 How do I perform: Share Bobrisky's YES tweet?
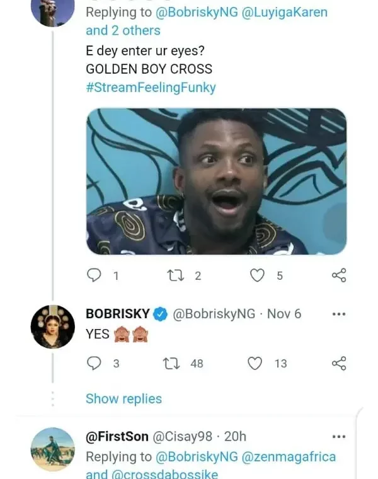tap(338, 363)
